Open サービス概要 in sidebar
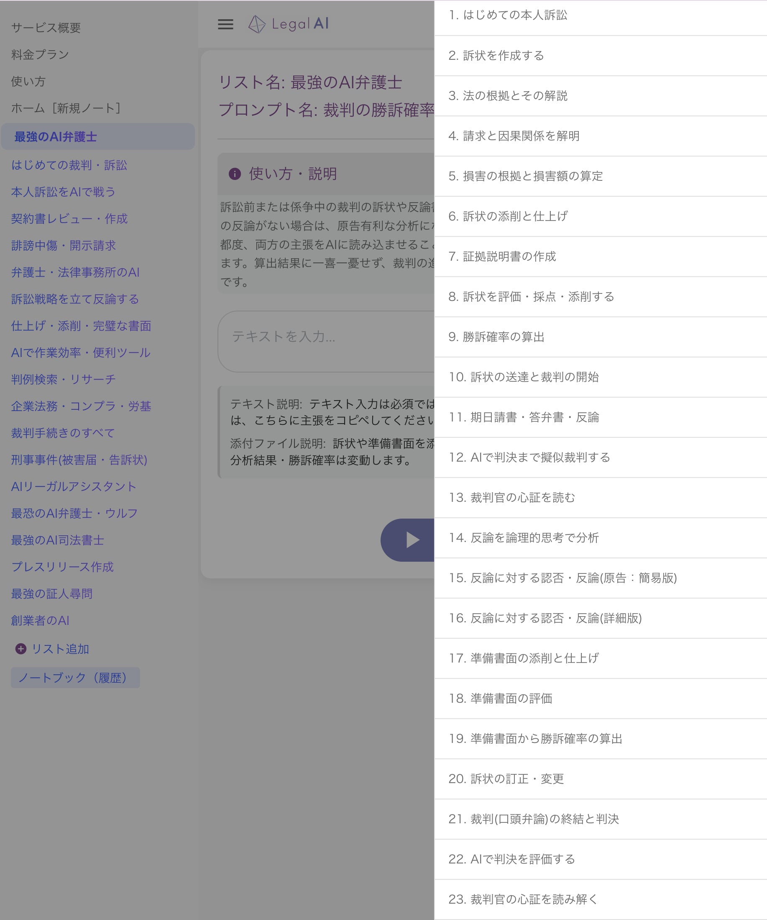The image size is (767, 920). pyautogui.click(x=46, y=28)
